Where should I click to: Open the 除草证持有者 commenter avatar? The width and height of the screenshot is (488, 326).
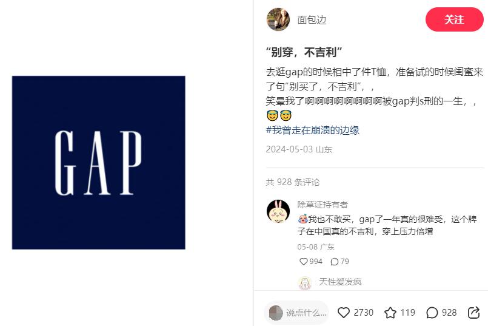[278, 211]
